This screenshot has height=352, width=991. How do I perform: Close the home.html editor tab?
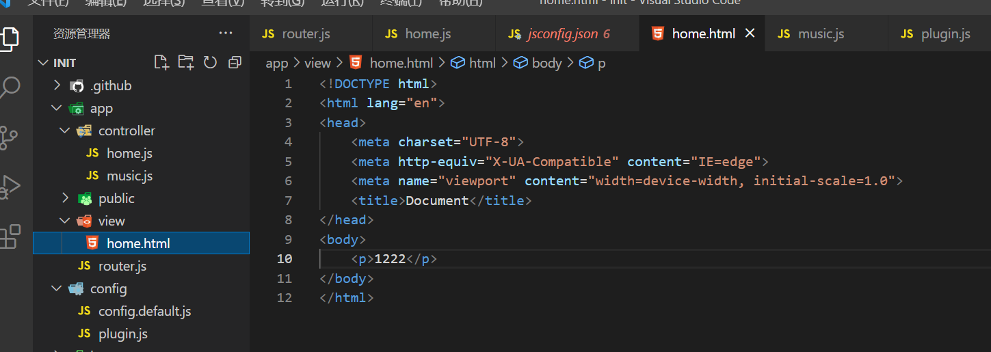[x=750, y=33]
